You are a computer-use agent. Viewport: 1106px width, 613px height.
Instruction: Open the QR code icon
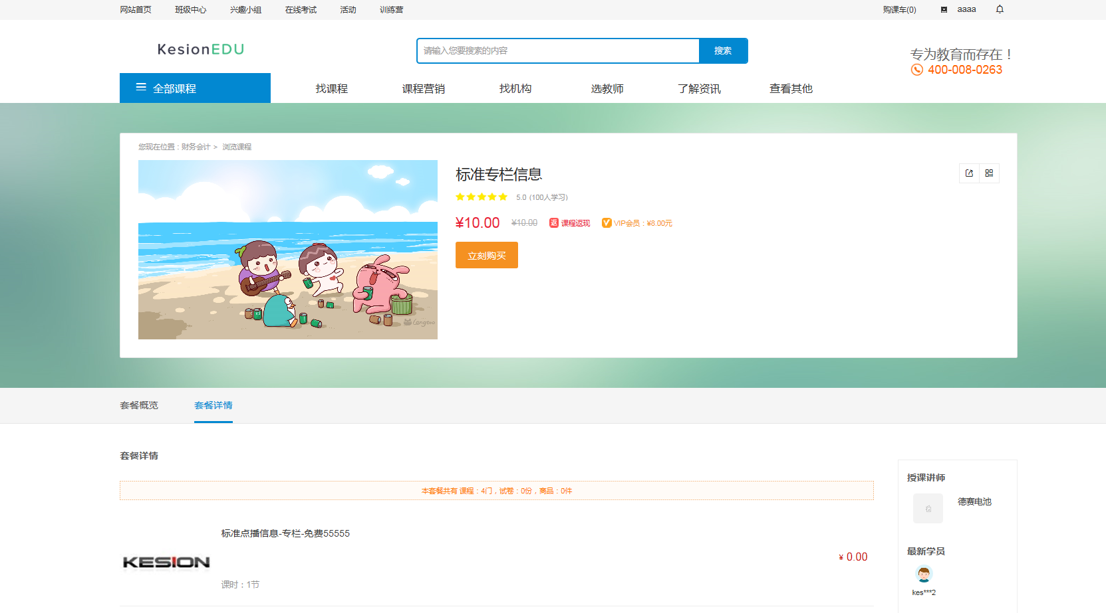click(x=989, y=173)
